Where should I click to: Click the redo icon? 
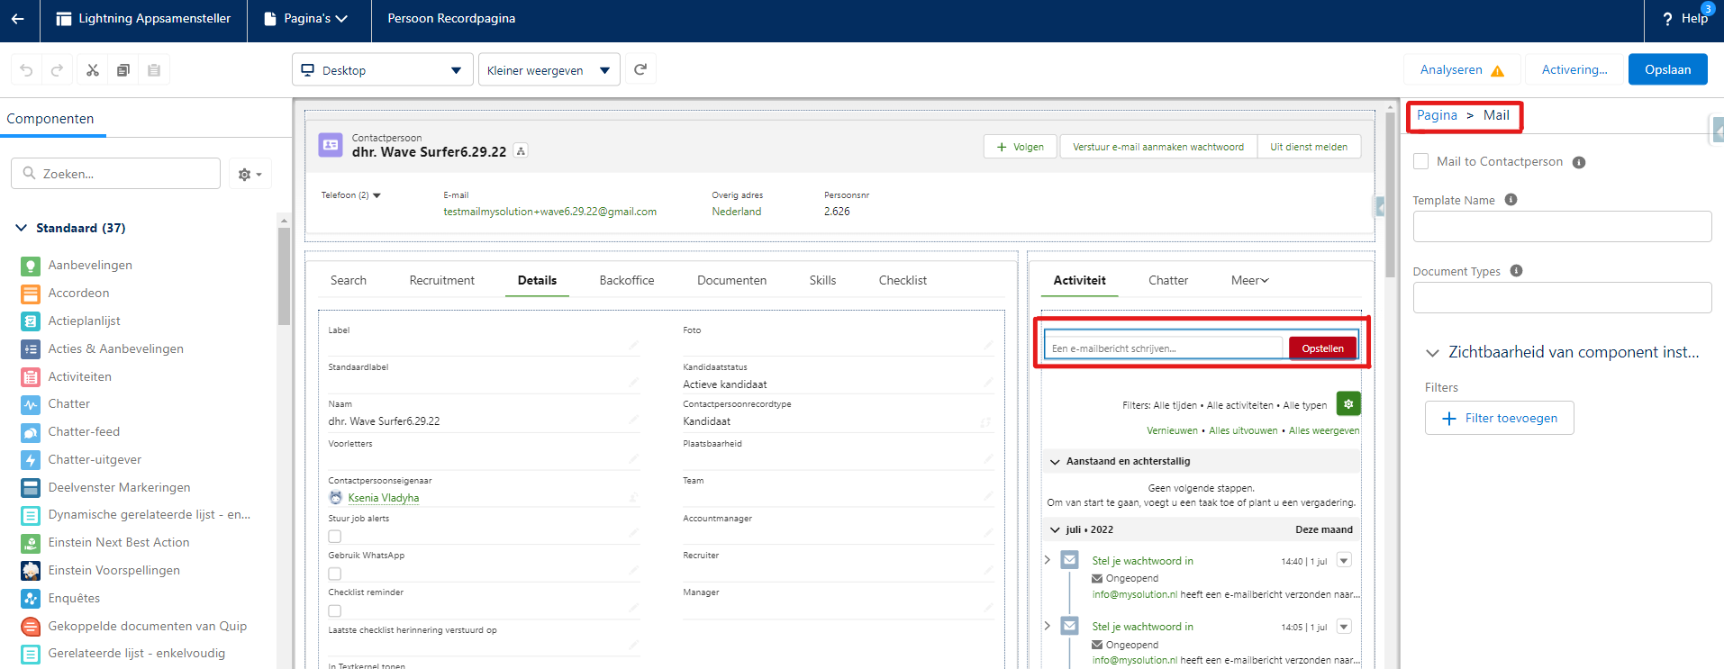coord(57,70)
